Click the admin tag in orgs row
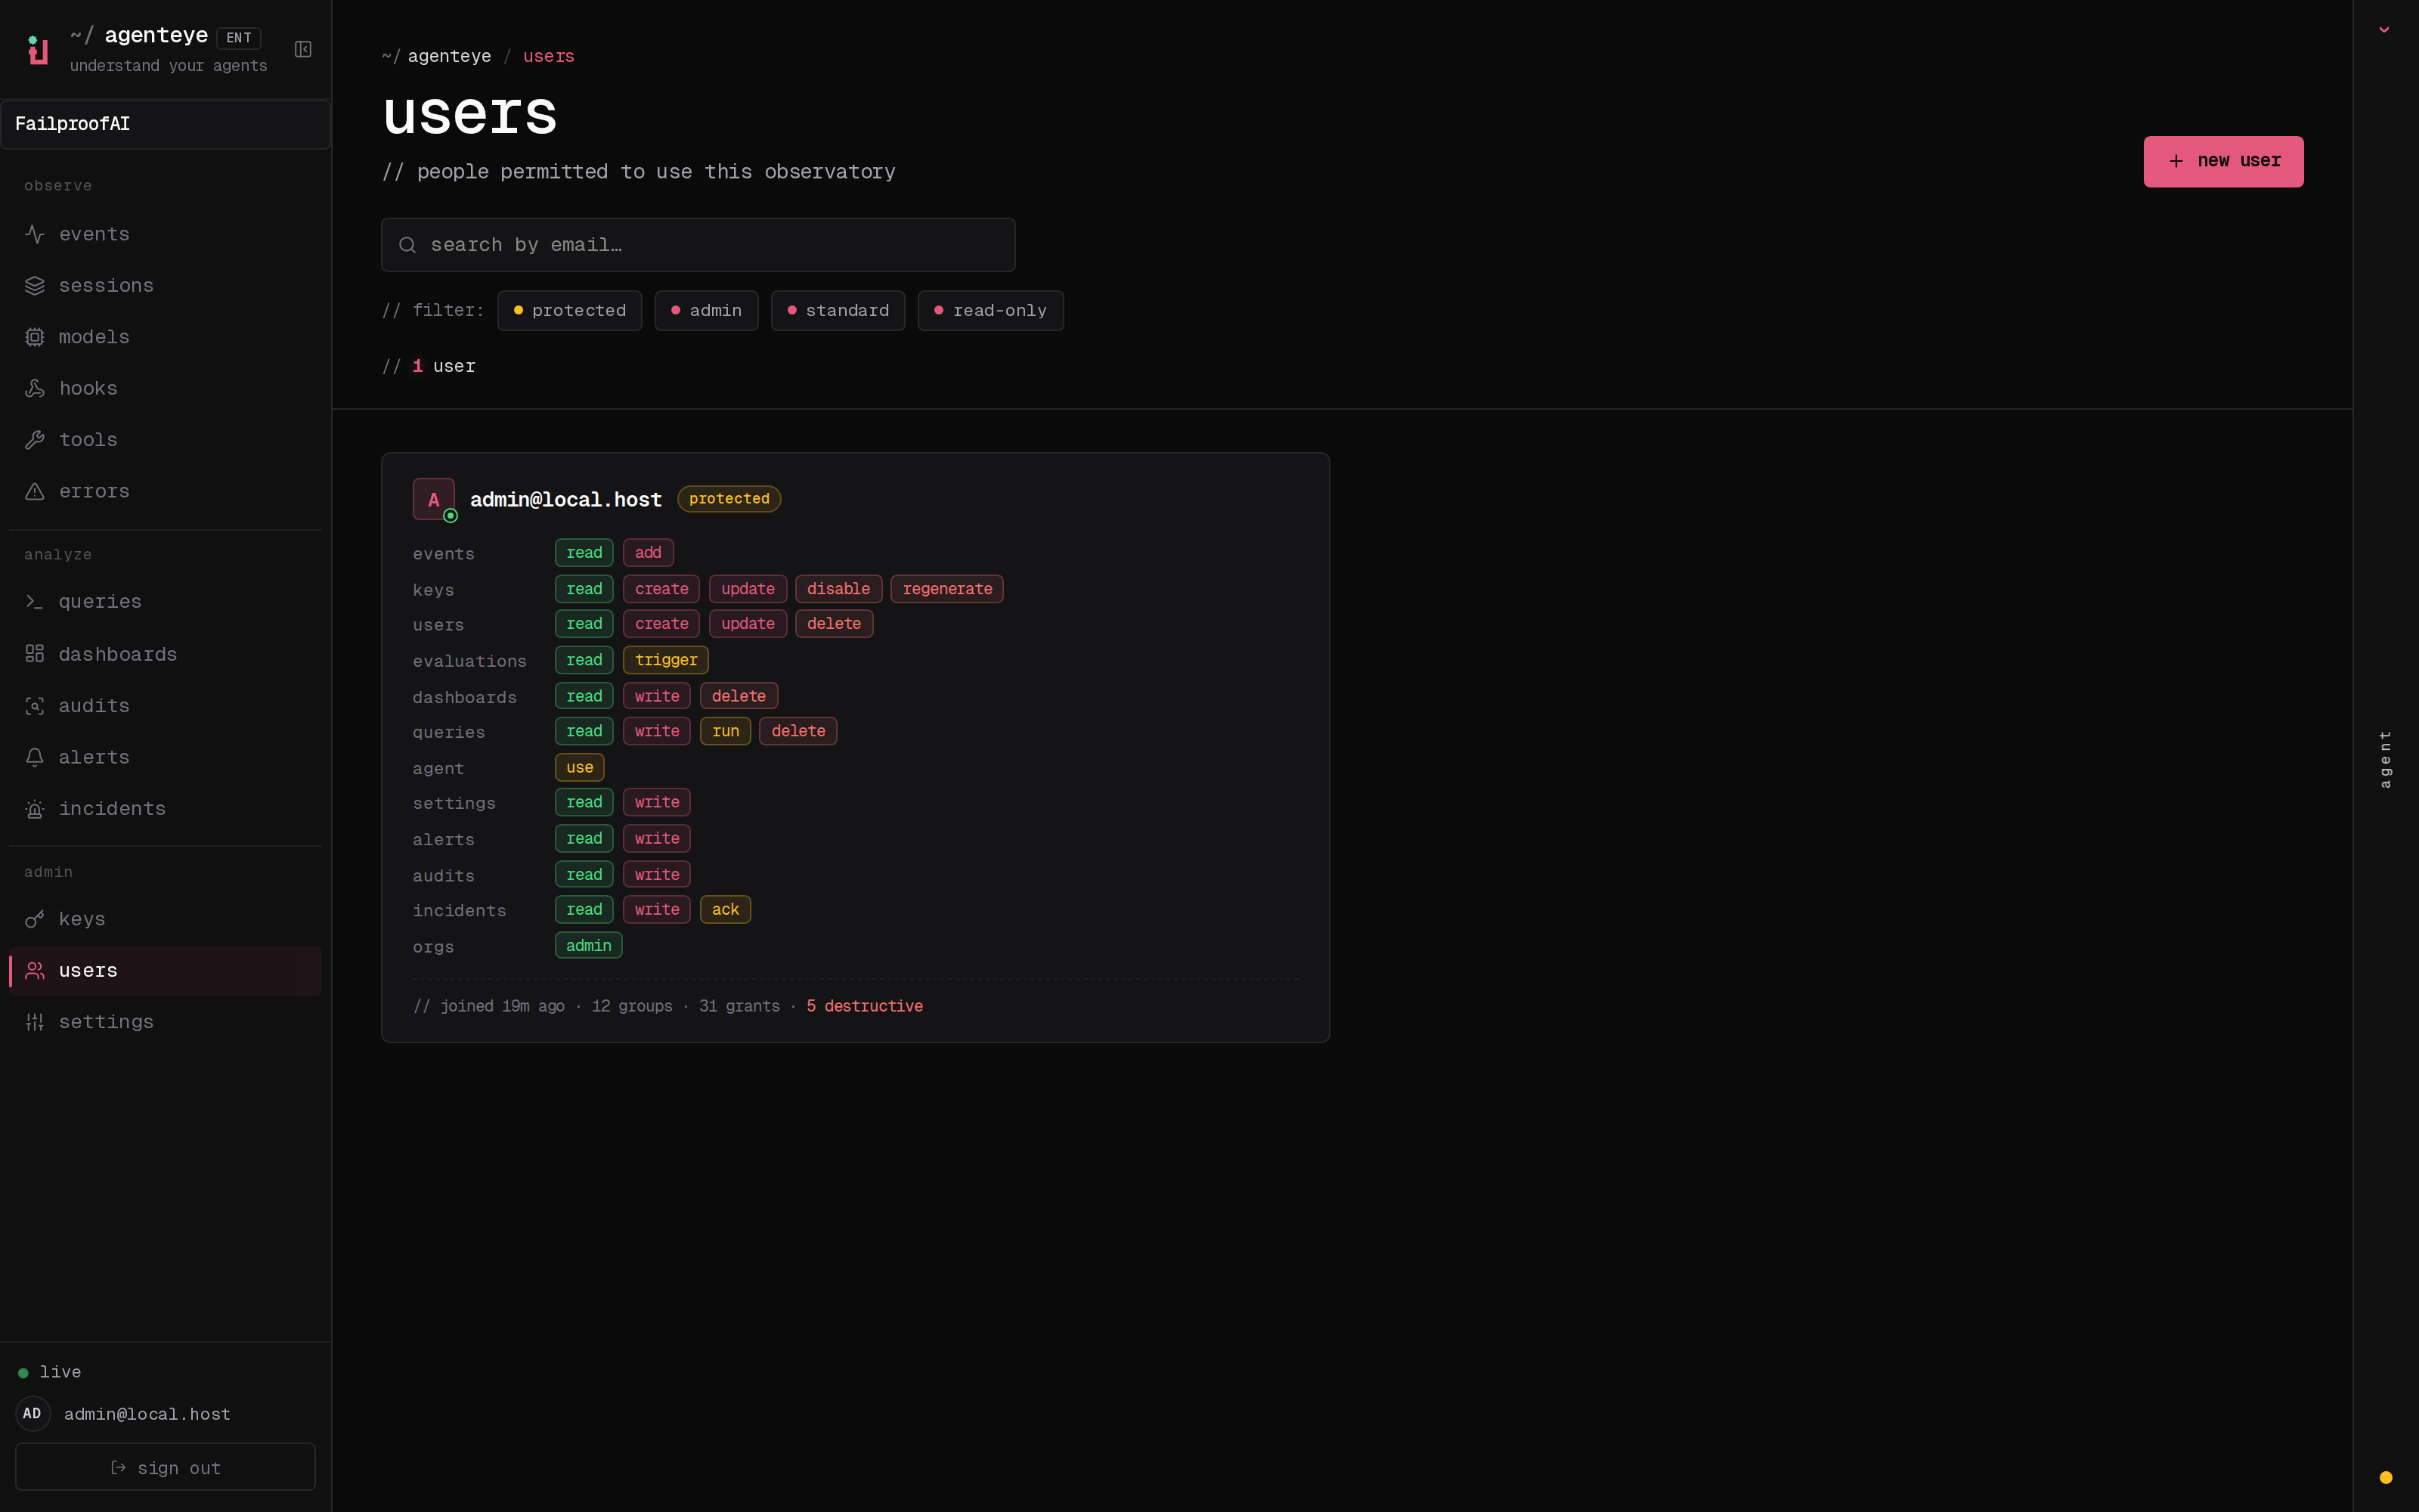 588,945
